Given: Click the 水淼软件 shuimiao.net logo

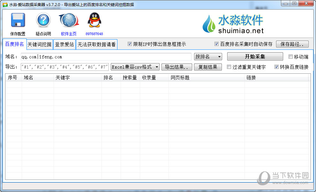Looking at the screenshot, I should 233,24.
